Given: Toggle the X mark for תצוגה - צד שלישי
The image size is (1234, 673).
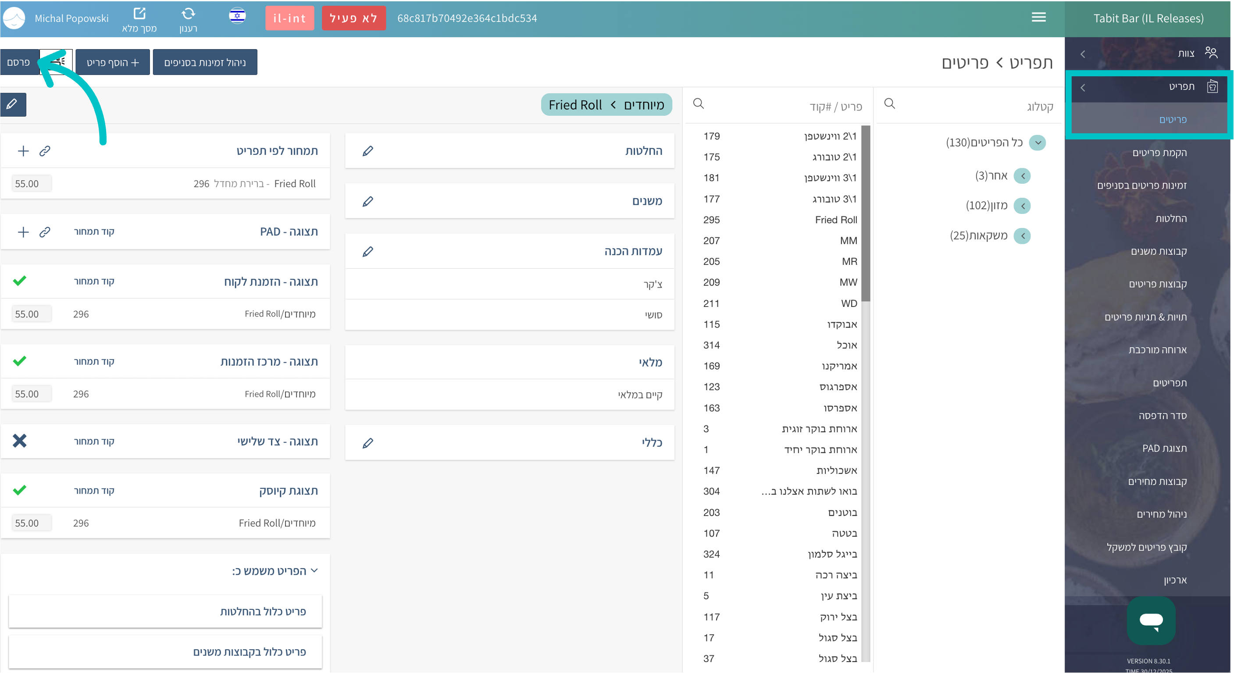Looking at the screenshot, I should click(x=20, y=441).
